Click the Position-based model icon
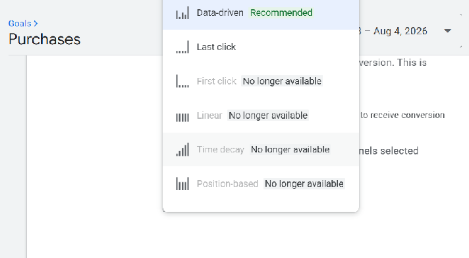The image size is (469, 258). pyautogui.click(x=182, y=183)
